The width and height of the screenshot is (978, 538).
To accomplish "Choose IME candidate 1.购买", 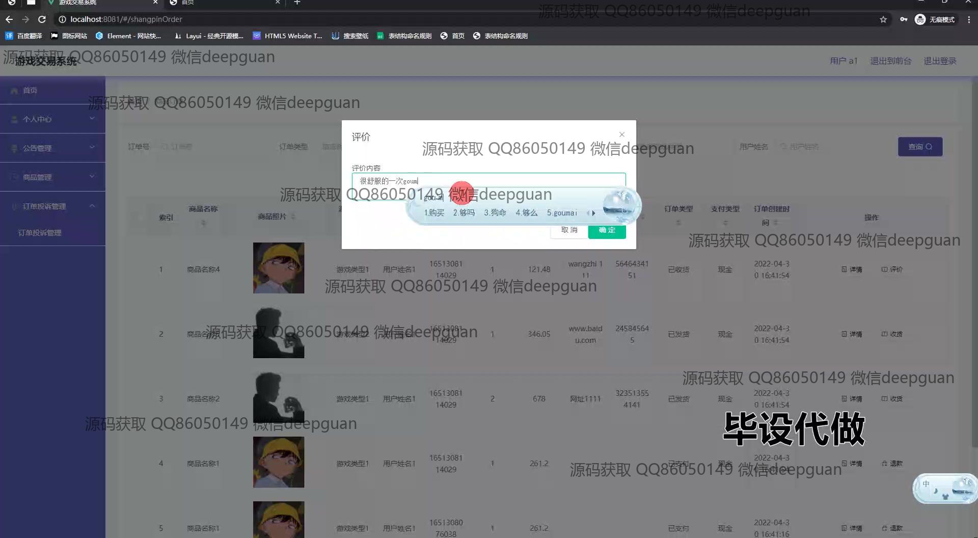I will pos(434,213).
